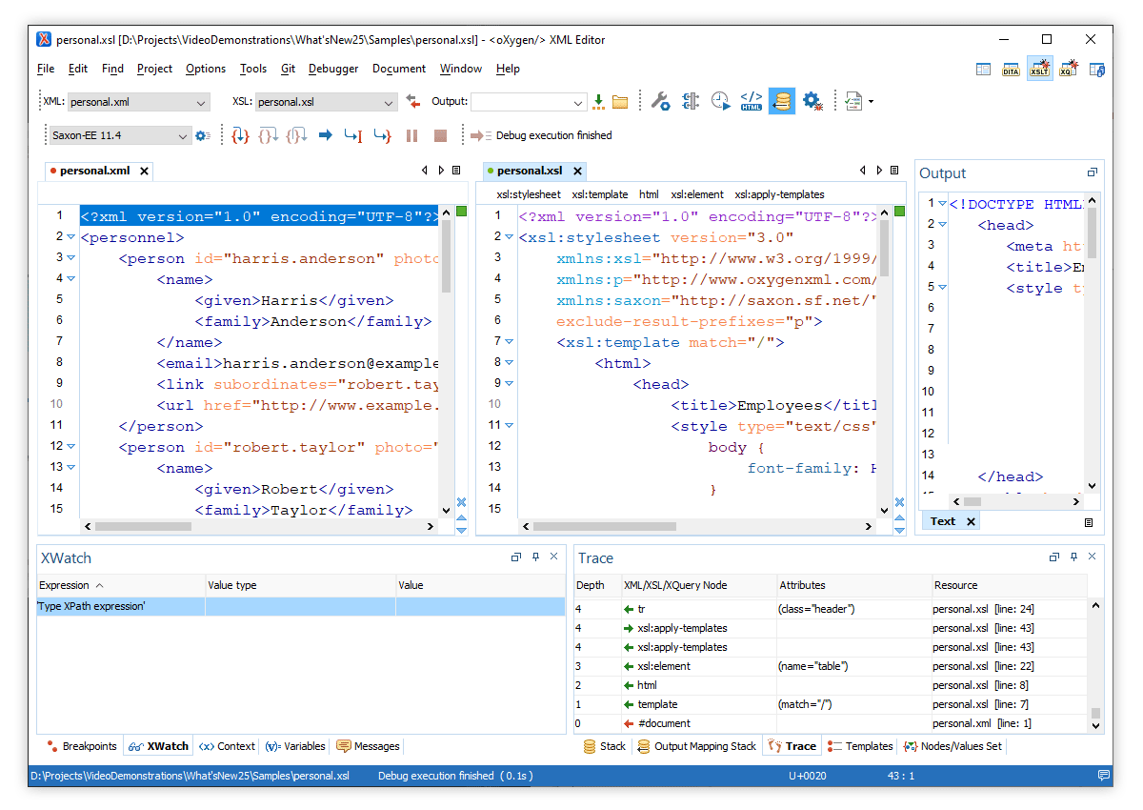Collapse the head fold in Output line 2
Image resolution: width=1143 pixels, height=810 pixels.
pyautogui.click(x=942, y=225)
